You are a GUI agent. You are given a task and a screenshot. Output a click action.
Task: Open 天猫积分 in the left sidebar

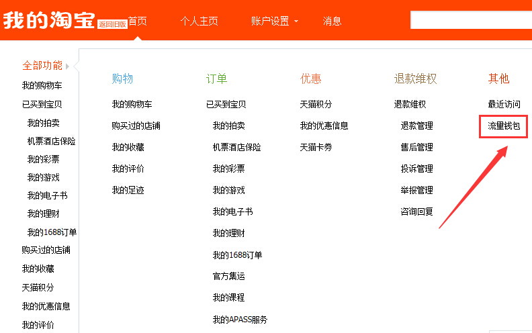coord(38,287)
